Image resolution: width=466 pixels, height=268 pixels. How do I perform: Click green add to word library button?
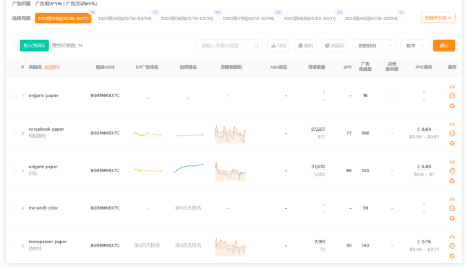35,45
